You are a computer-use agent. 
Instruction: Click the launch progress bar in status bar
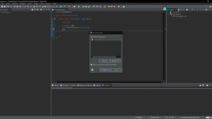click(208, 118)
